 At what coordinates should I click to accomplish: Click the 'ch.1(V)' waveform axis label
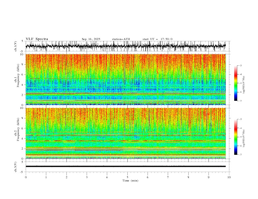click(16, 46)
